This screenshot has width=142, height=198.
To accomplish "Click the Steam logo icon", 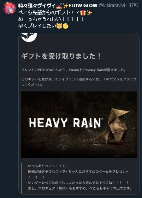I will point(29,37).
